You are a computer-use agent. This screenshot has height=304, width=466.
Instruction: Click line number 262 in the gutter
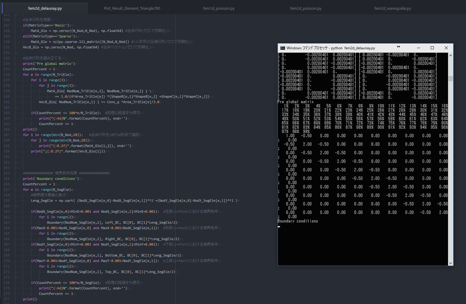pyautogui.click(x=7, y=217)
